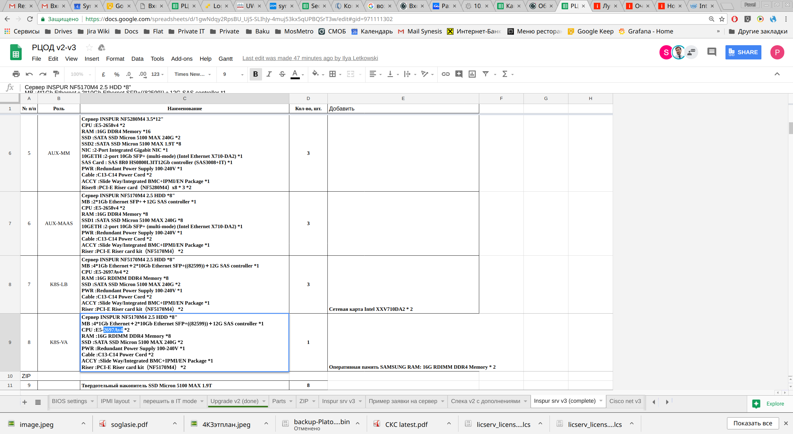Bookmark this page with star
Image resolution: width=793 pixels, height=434 pixels.
pos(722,19)
